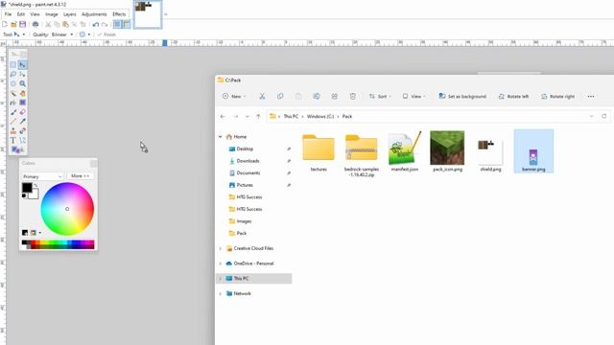Screen dimensions: 614x345
Task: Select Downloads in the navigation pane
Action: [248, 161]
